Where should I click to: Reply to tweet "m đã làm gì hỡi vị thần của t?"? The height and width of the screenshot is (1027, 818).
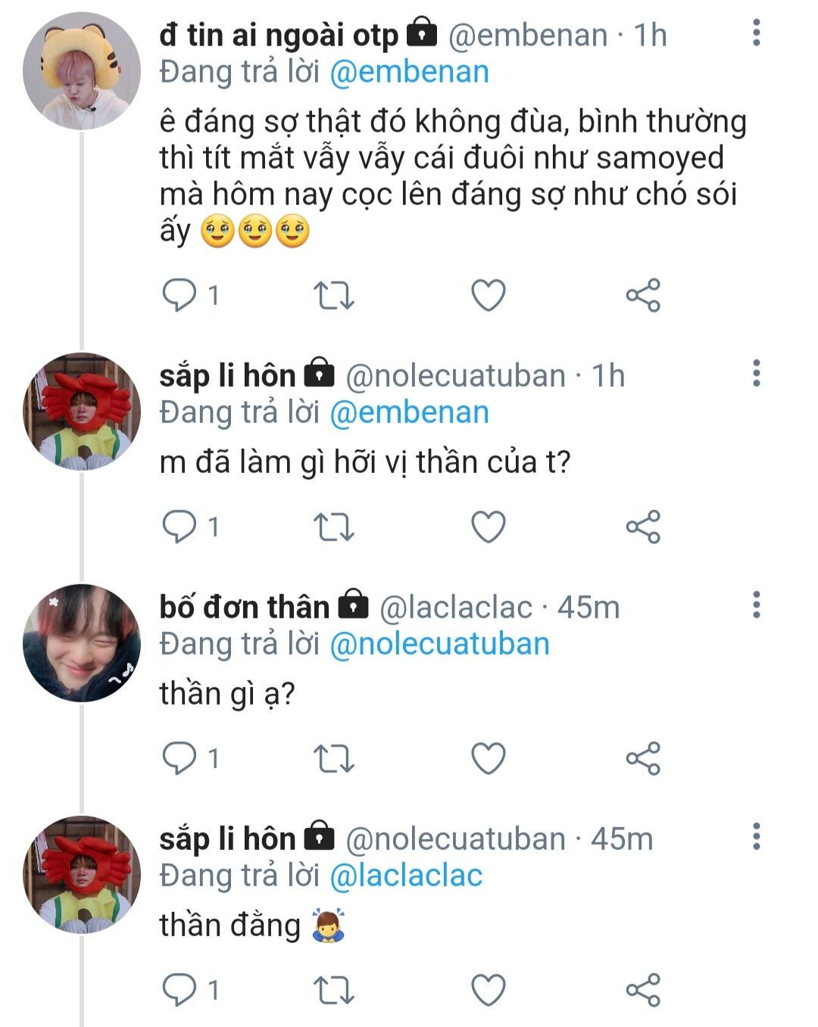(x=180, y=527)
